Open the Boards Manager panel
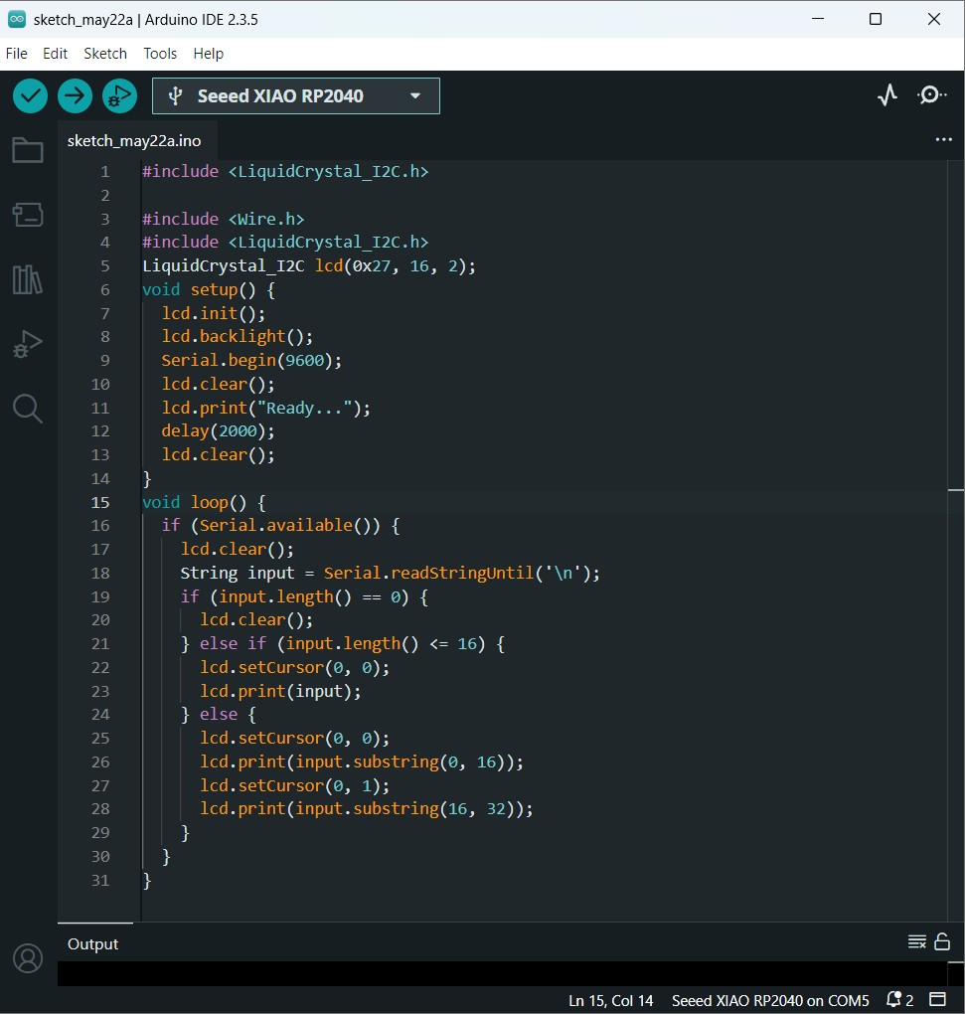 pos(28,215)
